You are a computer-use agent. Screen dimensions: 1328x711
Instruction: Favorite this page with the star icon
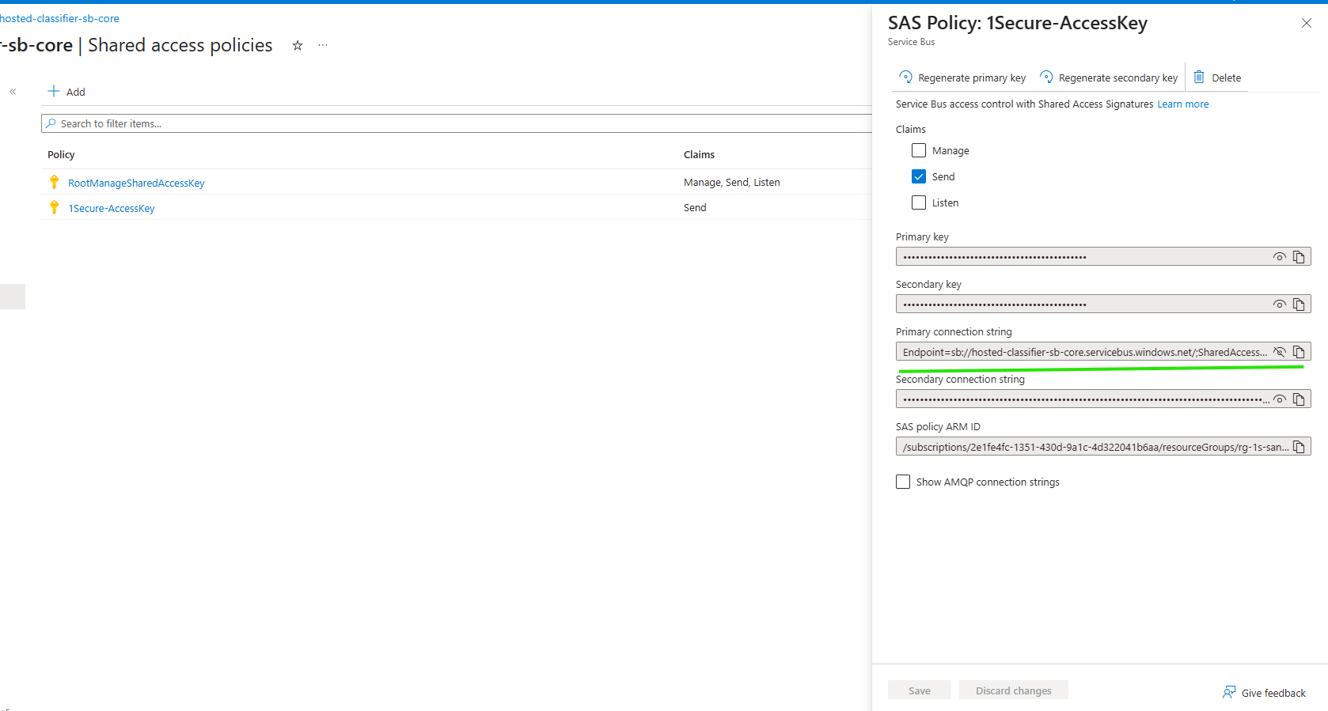point(298,46)
